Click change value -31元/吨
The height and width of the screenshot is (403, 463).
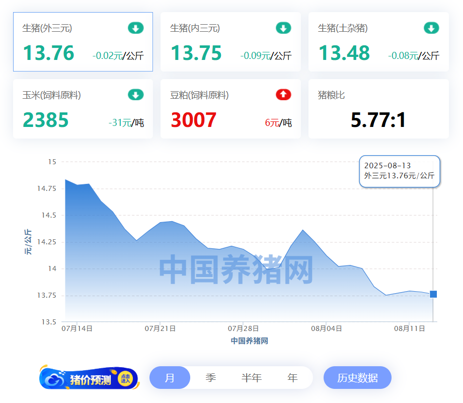[x=126, y=122]
